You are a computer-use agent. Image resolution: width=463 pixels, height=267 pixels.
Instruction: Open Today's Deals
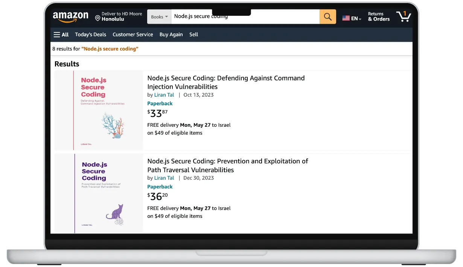click(x=90, y=34)
